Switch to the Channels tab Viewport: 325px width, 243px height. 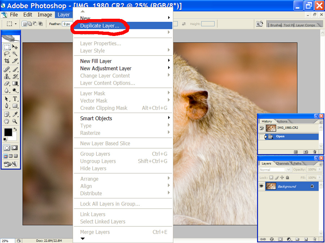pyautogui.click(x=282, y=163)
